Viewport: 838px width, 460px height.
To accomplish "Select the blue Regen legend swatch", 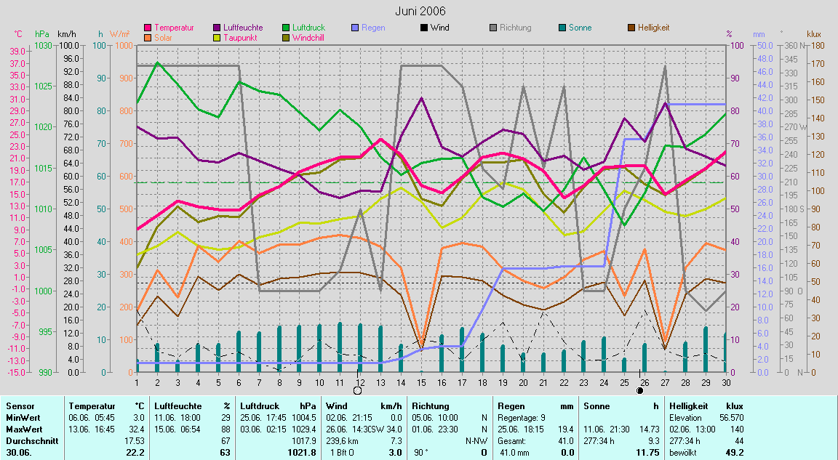I will [355, 28].
